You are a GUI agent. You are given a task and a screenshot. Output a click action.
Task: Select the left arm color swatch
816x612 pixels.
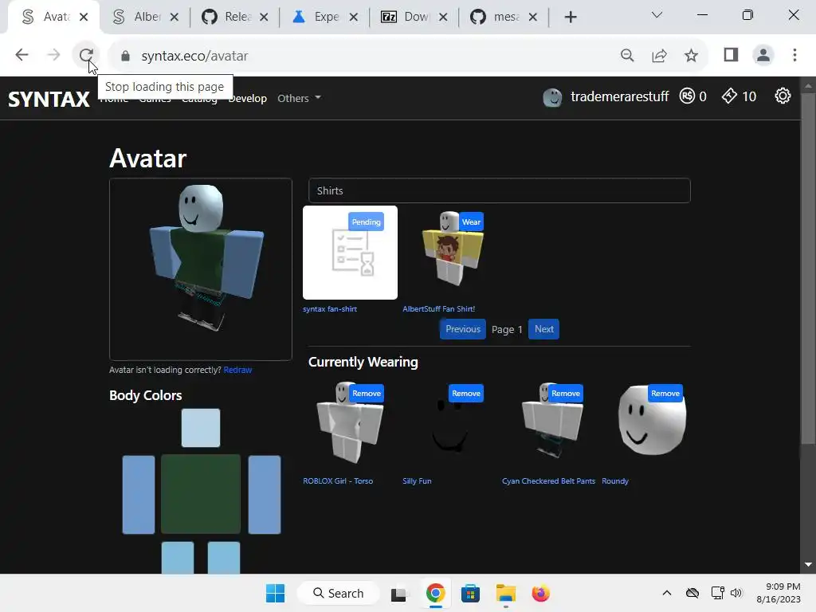139,495
